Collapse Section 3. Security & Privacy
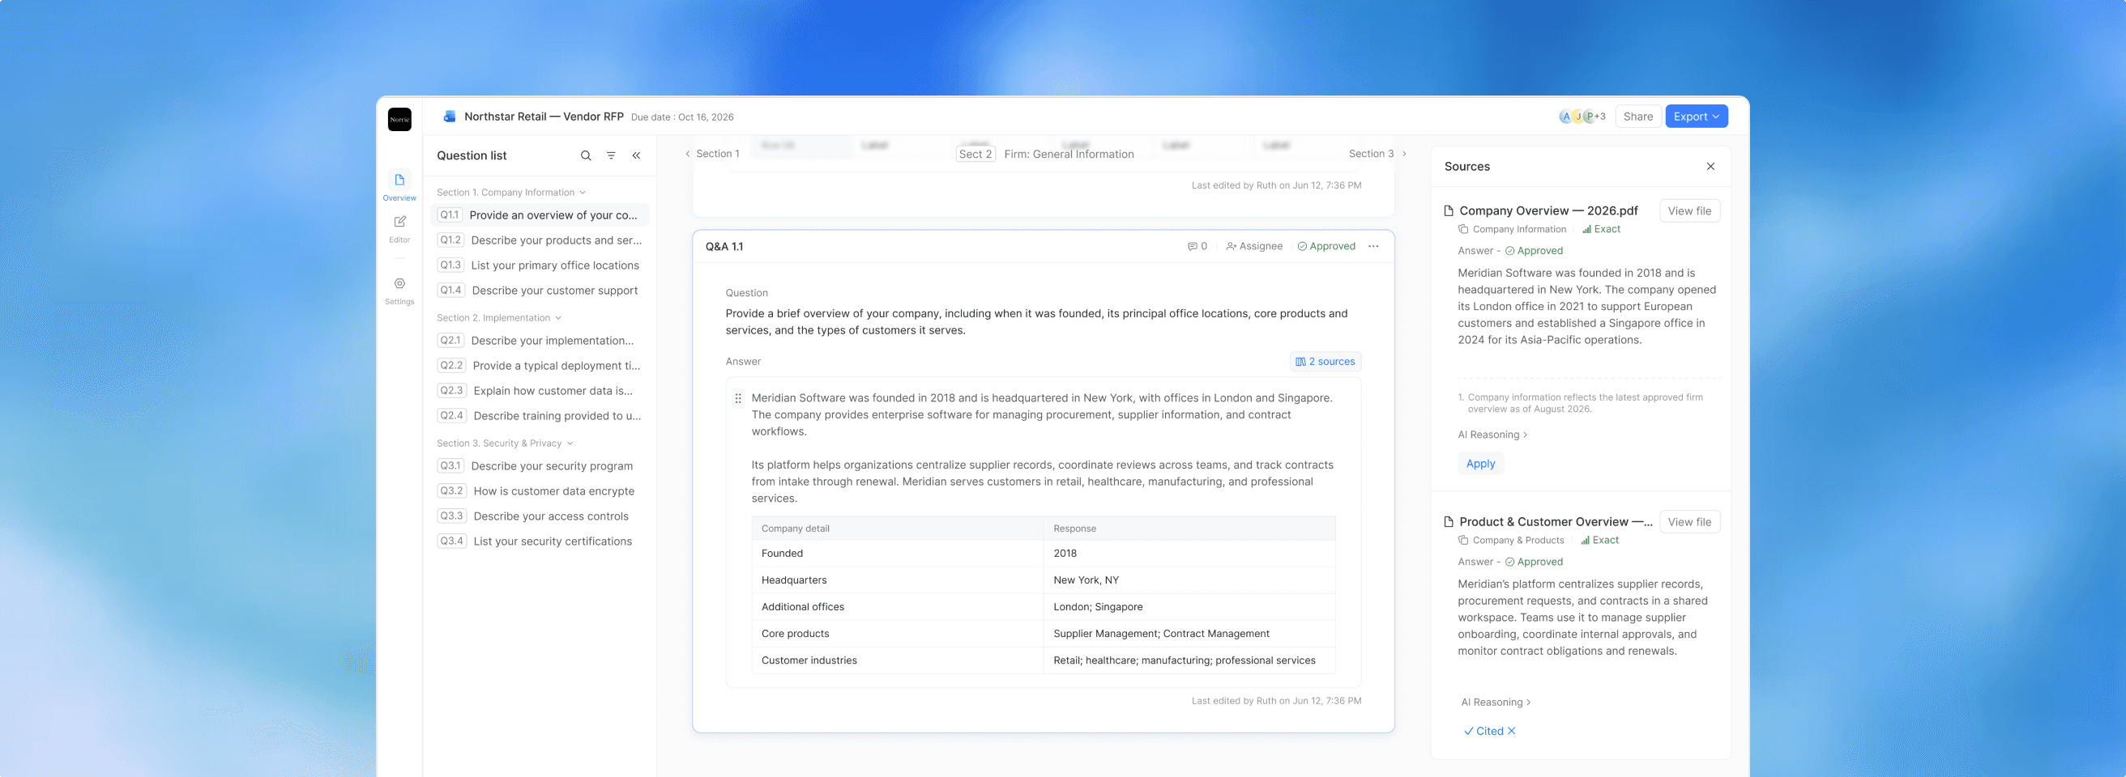 pyautogui.click(x=505, y=443)
